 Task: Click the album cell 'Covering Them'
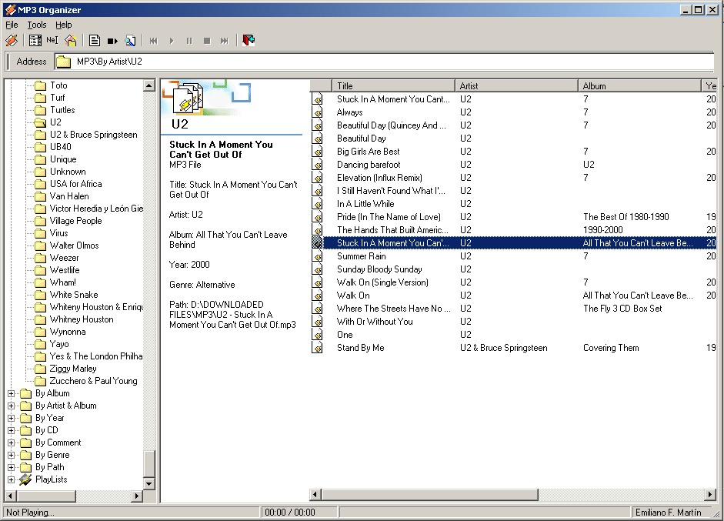611,348
